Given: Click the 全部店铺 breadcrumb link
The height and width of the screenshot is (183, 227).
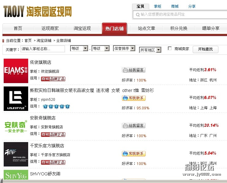Looking at the screenshot, I should [x=63, y=41].
